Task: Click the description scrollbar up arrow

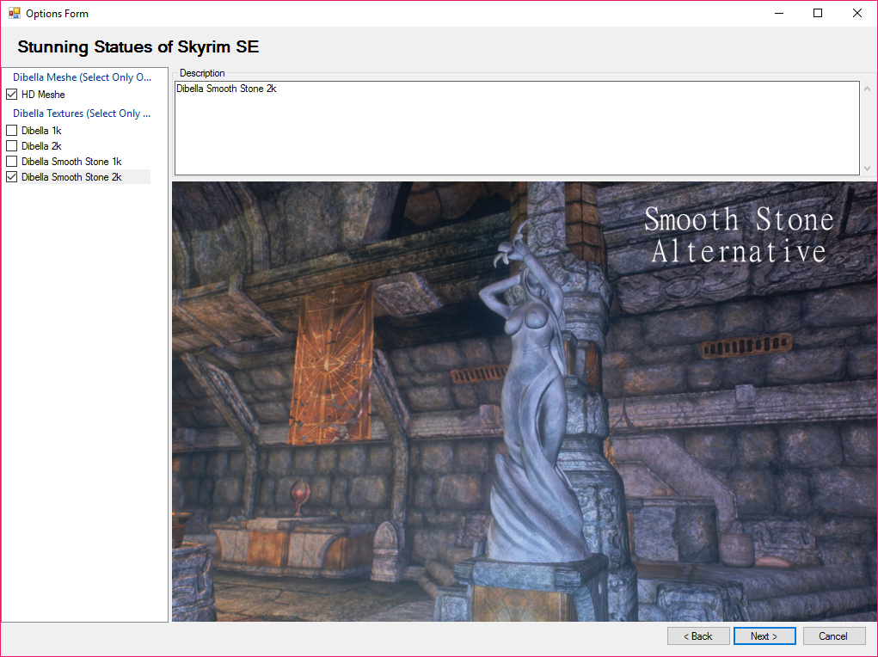Action: click(x=867, y=89)
